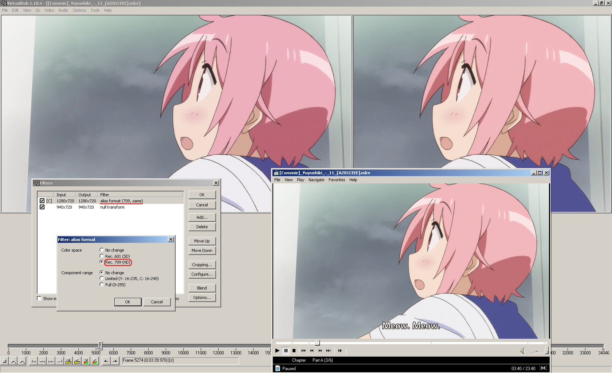Click Options... button in Filters dialog

click(x=202, y=298)
